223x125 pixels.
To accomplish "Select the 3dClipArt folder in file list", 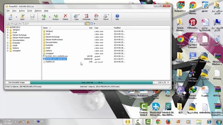I will pos(49,31).
